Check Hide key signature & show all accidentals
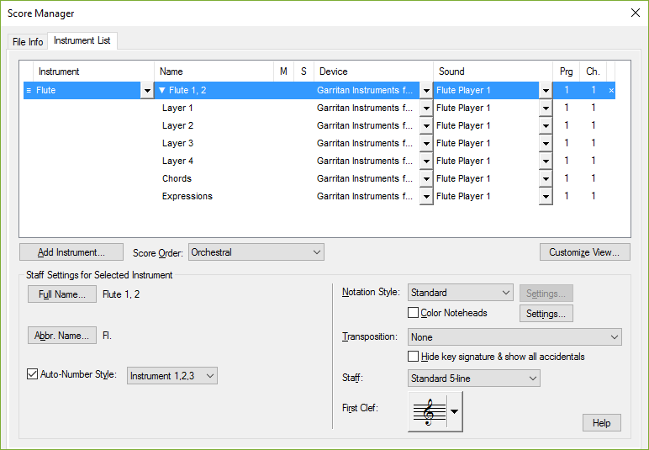649x450 pixels. tap(414, 357)
